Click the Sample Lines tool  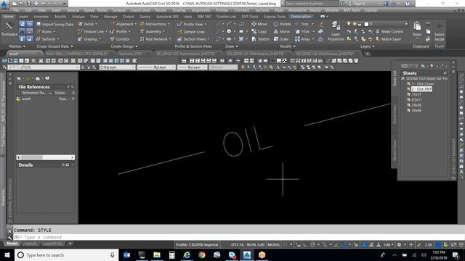(x=191, y=32)
